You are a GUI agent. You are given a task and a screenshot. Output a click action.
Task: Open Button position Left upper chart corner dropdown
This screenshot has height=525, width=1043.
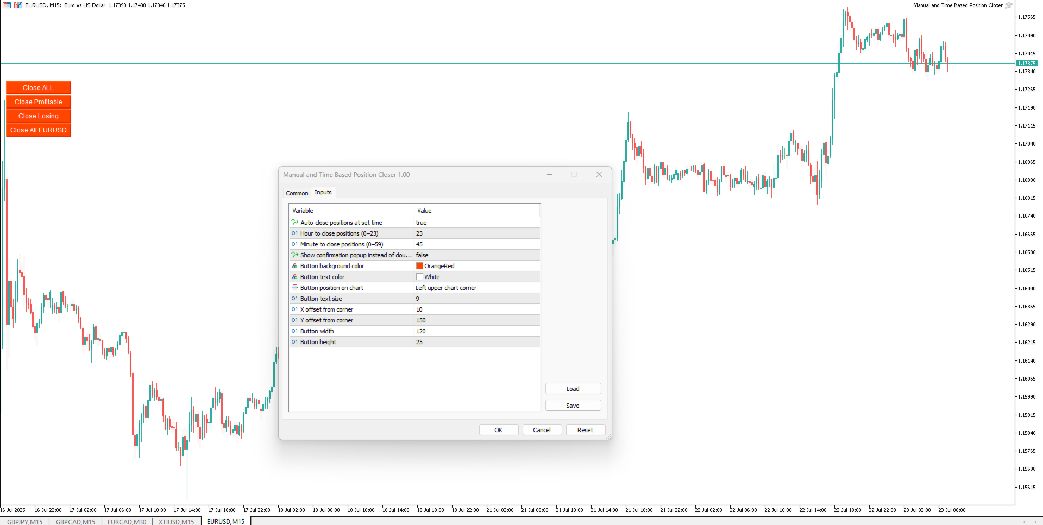point(477,288)
